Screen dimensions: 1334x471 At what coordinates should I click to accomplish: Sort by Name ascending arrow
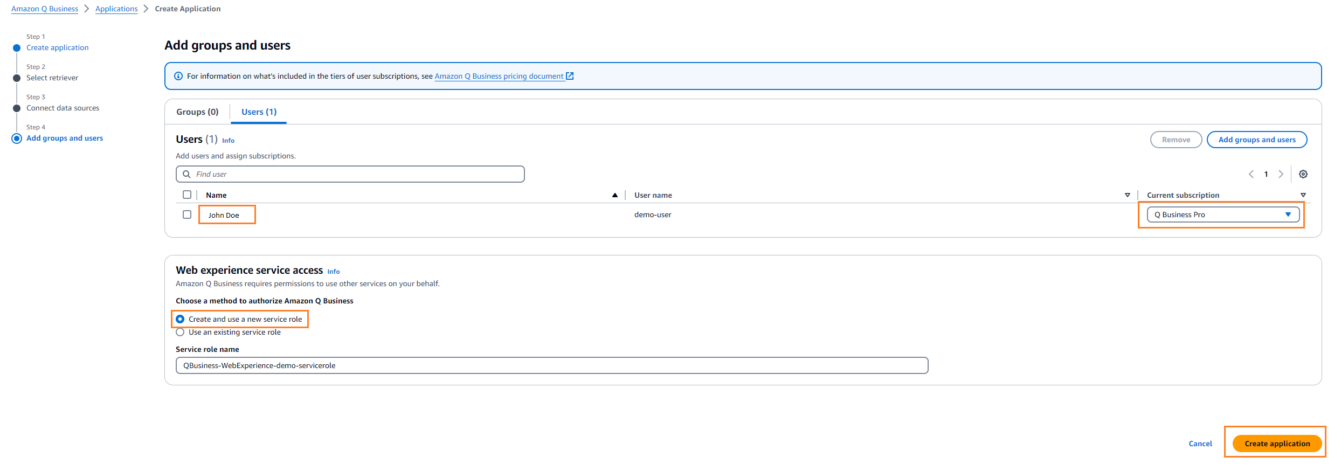pos(615,195)
